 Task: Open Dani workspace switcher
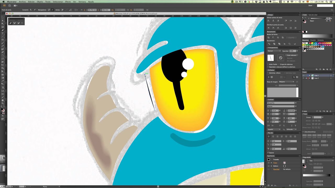pyautogui.click(x=311, y=5)
